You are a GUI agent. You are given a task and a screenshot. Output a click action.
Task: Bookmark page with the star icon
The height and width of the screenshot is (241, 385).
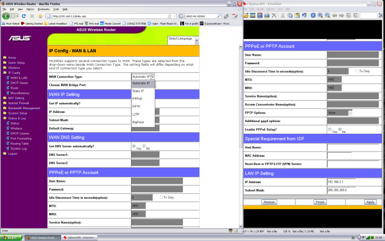(x=170, y=16)
